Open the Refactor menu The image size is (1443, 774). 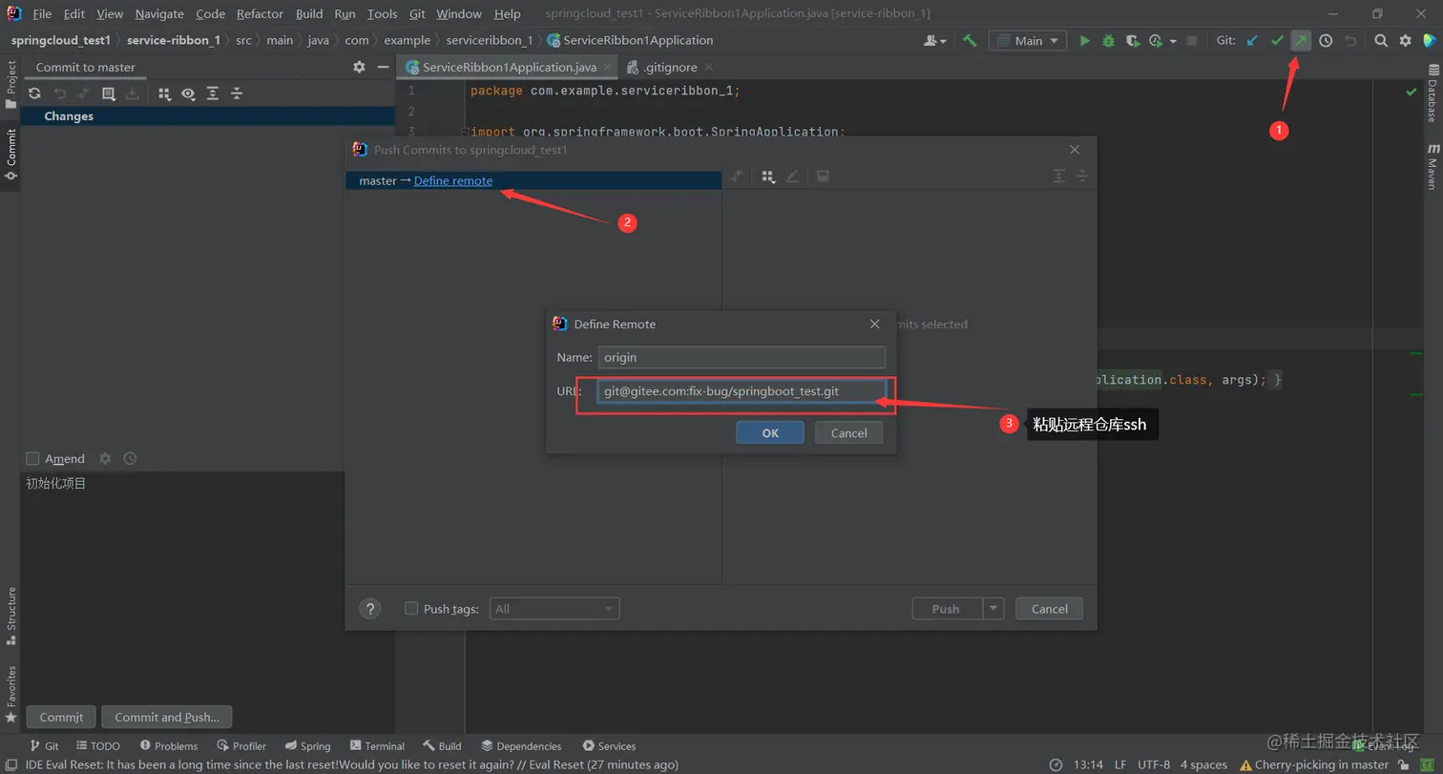261,13
